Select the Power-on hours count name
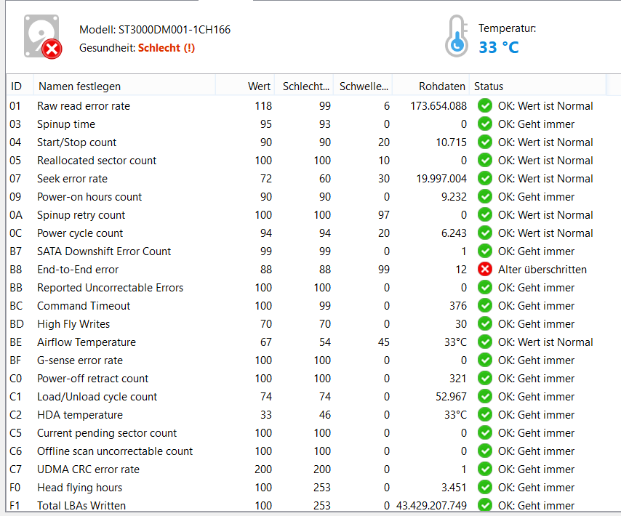621x516 pixels. pos(89,197)
